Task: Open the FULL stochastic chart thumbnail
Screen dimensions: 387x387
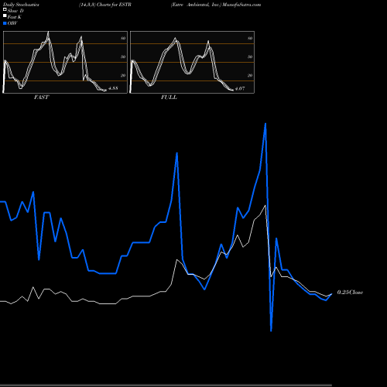Action: point(192,62)
